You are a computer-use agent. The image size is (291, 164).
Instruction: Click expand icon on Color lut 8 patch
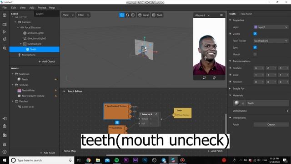click(156, 114)
